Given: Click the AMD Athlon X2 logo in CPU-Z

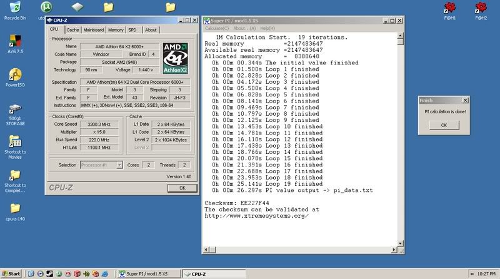Looking at the screenshot, I should 175,58.
